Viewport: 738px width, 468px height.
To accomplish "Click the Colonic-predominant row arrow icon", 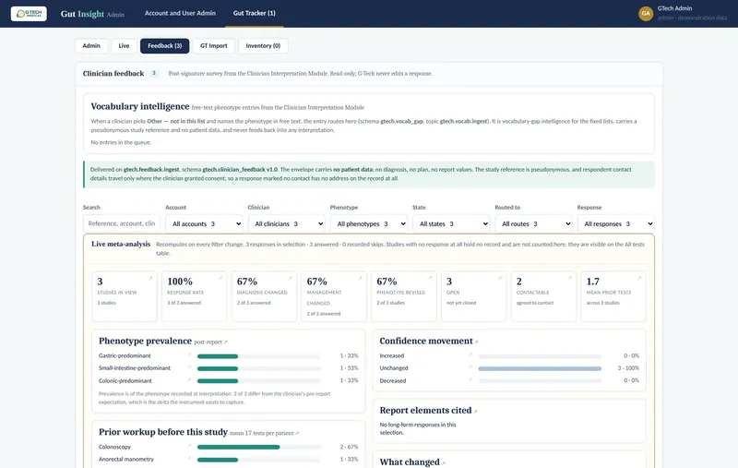I will 190,379.
